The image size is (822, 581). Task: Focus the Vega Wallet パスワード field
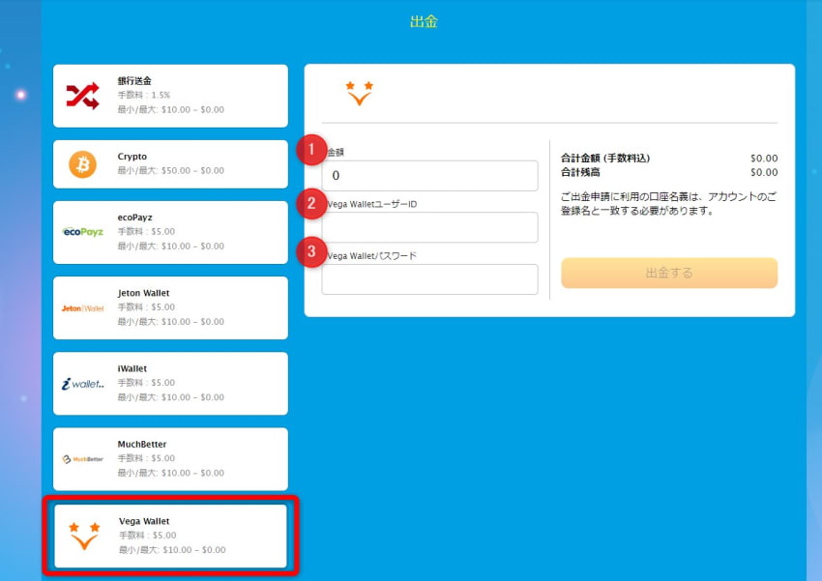click(x=430, y=278)
